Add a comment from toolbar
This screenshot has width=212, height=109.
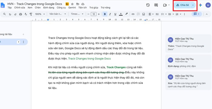click(138, 14)
